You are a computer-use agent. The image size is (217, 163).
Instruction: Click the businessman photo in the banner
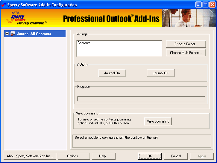pyautogui.click(x=189, y=18)
